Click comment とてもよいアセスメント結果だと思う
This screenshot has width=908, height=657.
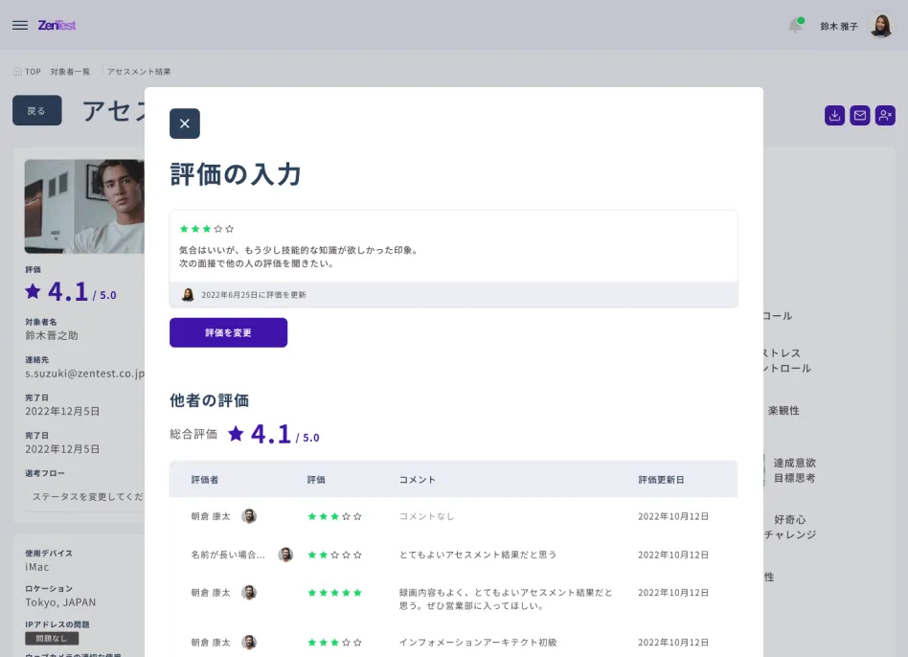tap(478, 555)
